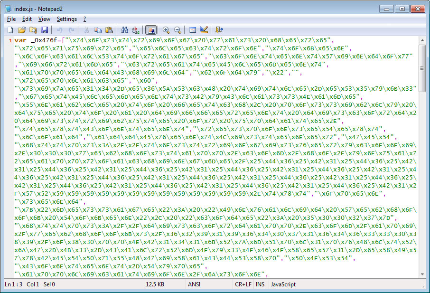Screen dimensions: 430x293
Task: Open Find with the binoculars icon
Action: (124, 30)
